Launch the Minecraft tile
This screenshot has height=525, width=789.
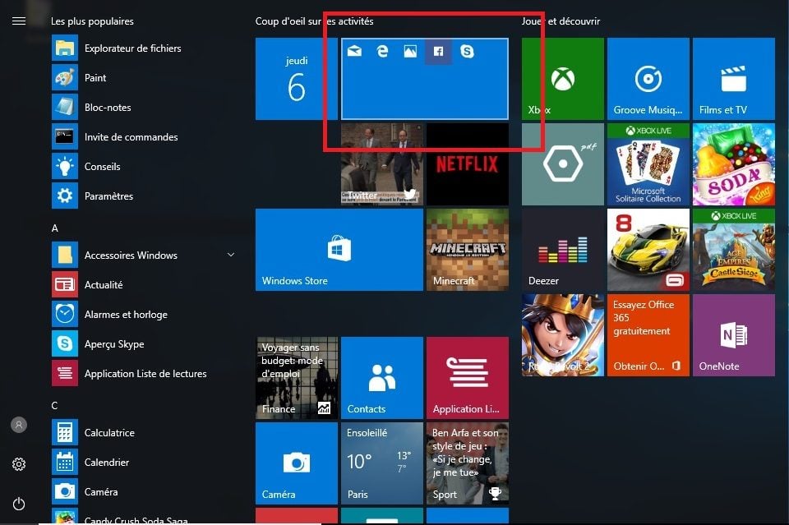pyautogui.click(x=467, y=250)
